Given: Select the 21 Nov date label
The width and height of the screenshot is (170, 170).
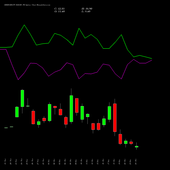Looking at the screenshot, I should pyautogui.click(x=16, y=161).
